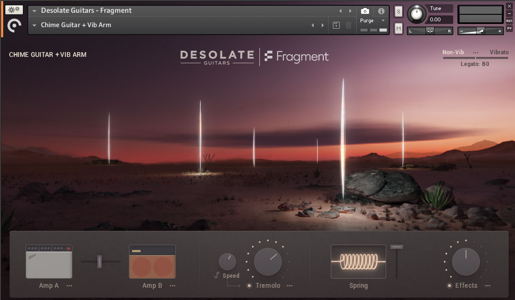The image size is (515, 300).
Task: Mute the instrument with the M button
Action: point(398,29)
